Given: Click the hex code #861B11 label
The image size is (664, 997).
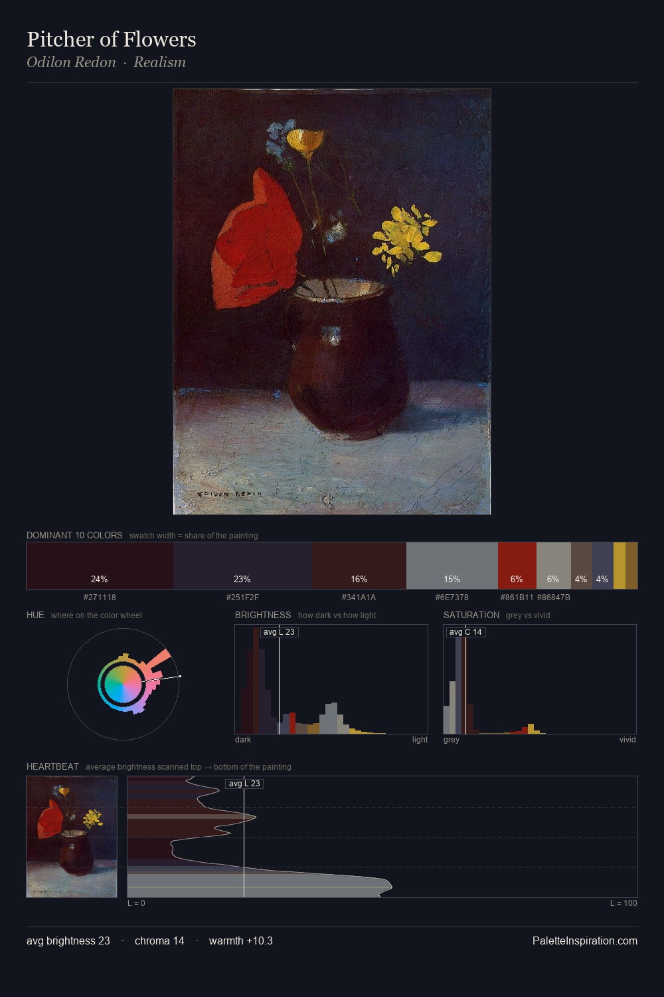Looking at the screenshot, I should [517, 598].
